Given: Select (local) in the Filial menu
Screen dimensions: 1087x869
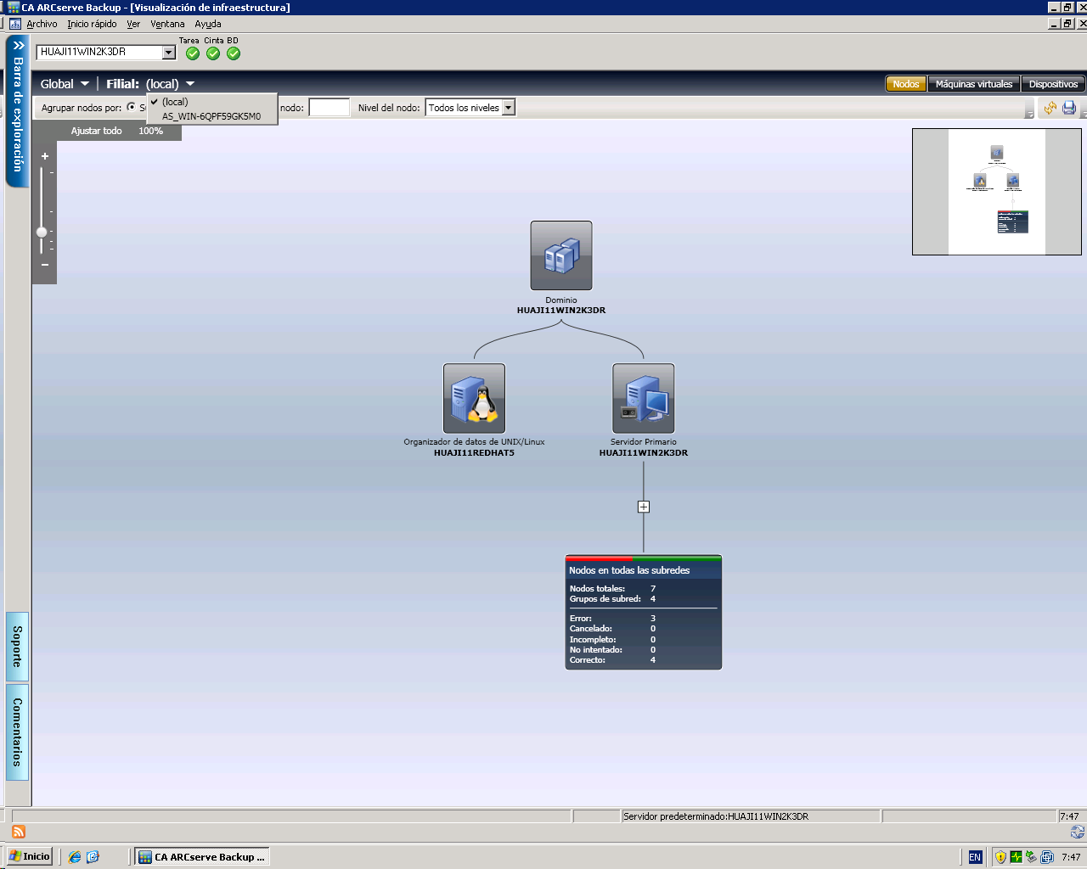Looking at the screenshot, I should pos(212,102).
